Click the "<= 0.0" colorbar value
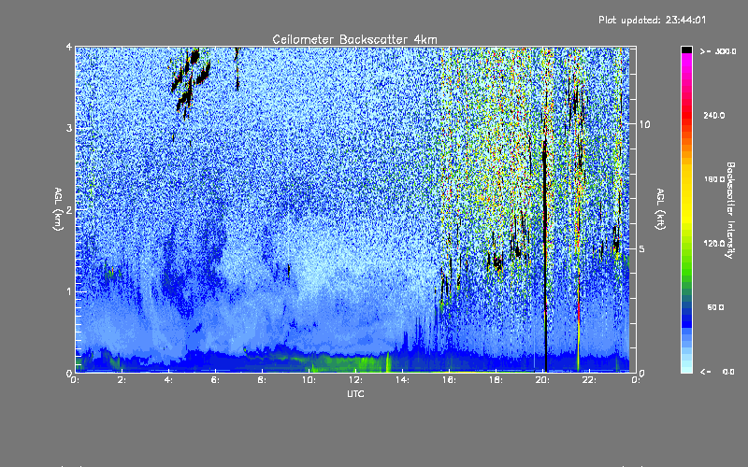 pos(717,372)
